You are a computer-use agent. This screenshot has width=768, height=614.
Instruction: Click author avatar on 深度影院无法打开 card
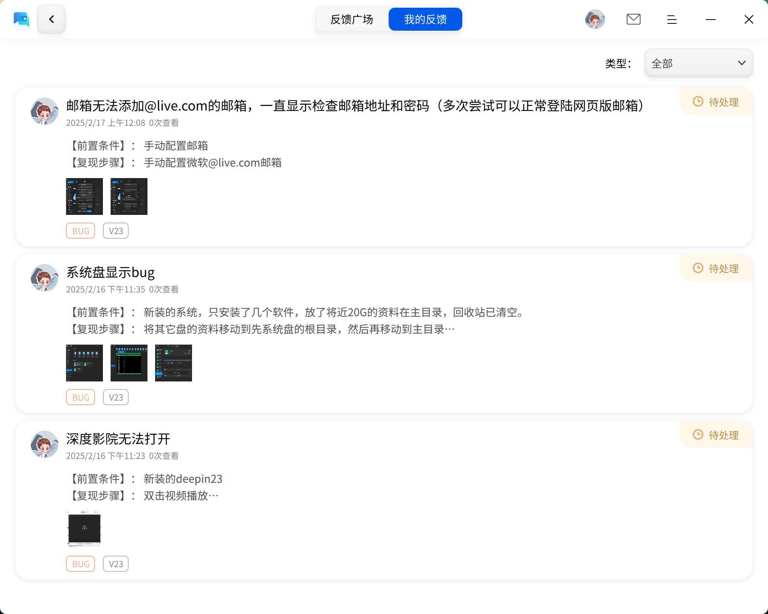click(45, 444)
